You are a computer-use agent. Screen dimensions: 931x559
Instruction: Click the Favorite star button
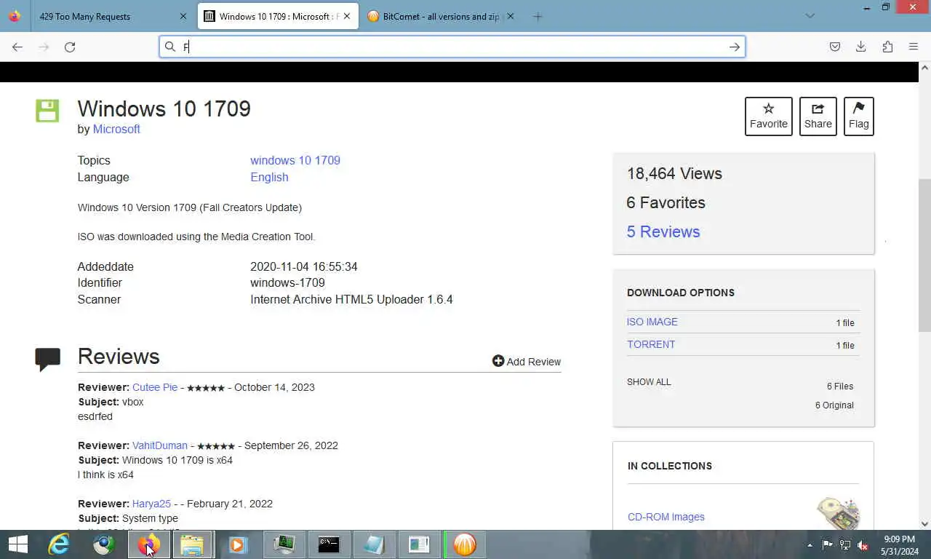tap(769, 116)
